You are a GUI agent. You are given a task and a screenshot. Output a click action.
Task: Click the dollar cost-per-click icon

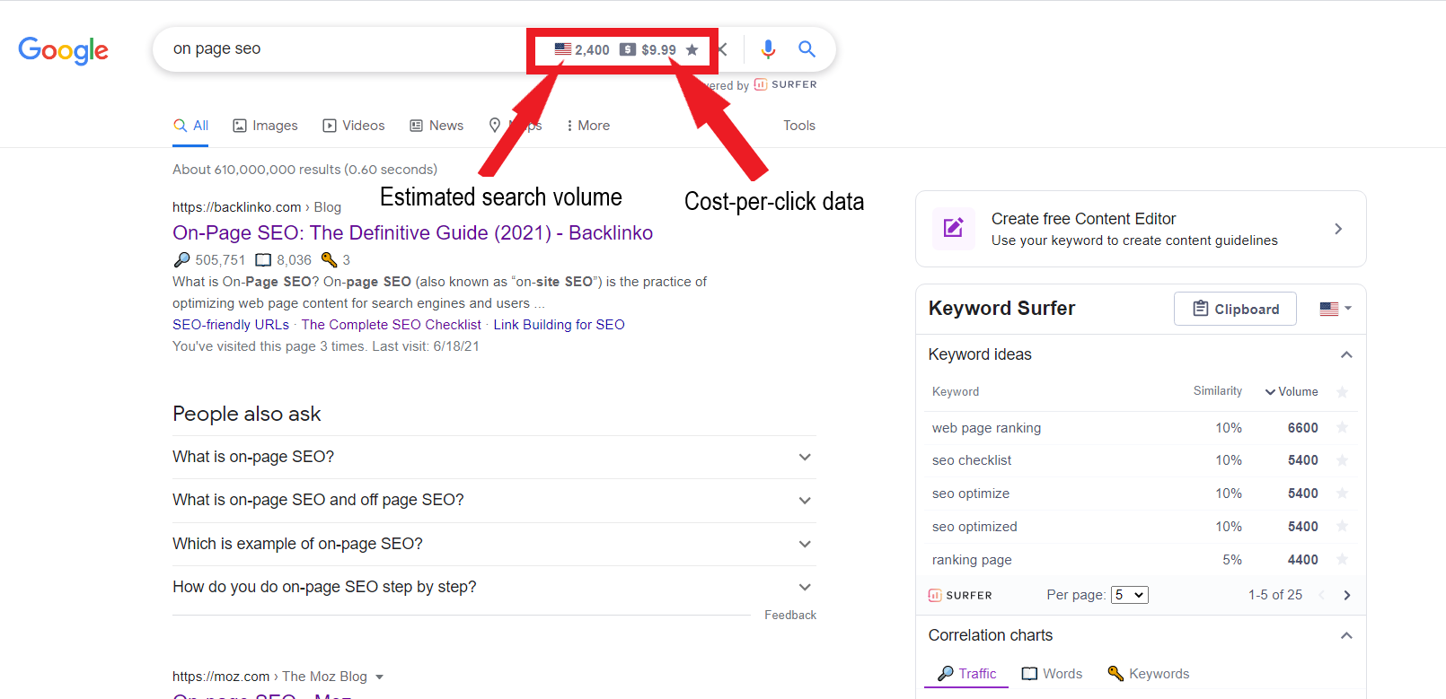(628, 50)
